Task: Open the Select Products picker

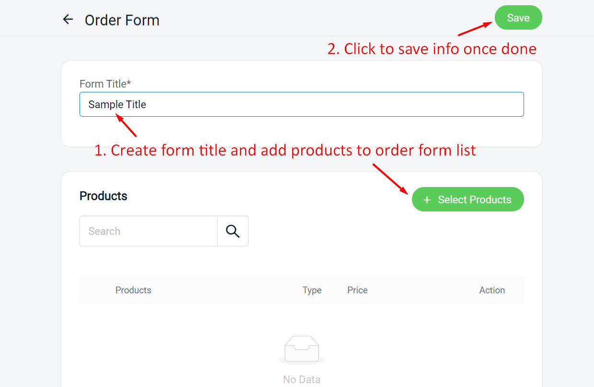Action: pos(468,199)
